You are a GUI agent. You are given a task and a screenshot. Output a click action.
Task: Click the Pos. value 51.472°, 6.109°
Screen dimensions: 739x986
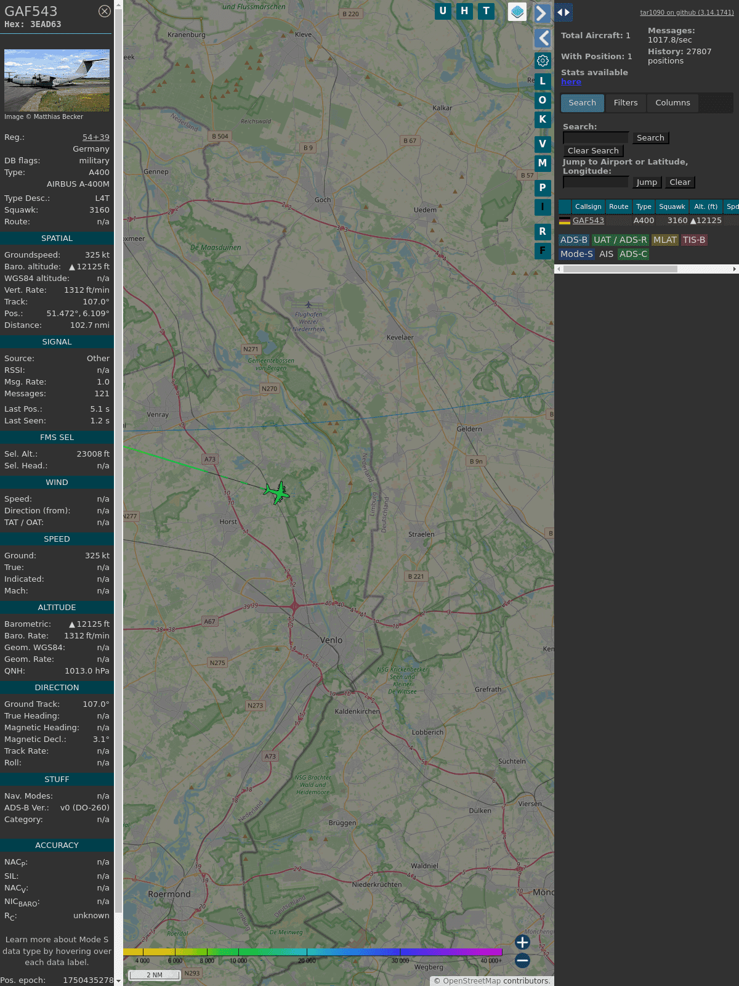point(78,314)
